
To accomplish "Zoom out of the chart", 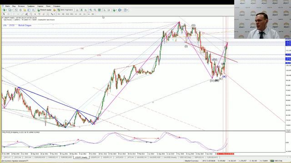I will tap(95, 10).
